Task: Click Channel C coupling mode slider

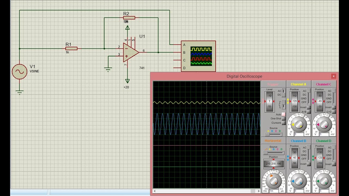Action: pos(334,96)
